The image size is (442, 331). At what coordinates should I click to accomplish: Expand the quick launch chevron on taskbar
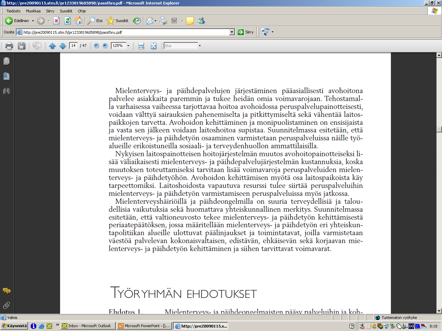(x=58, y=325)
